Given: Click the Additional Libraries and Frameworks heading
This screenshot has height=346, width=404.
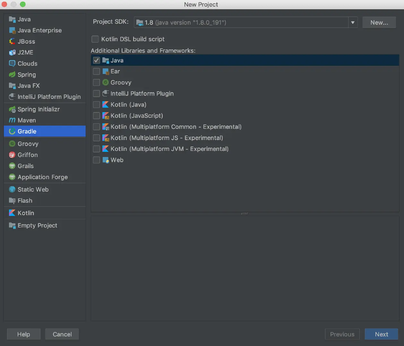Looking at the screenshot, I should pos(143,51).
